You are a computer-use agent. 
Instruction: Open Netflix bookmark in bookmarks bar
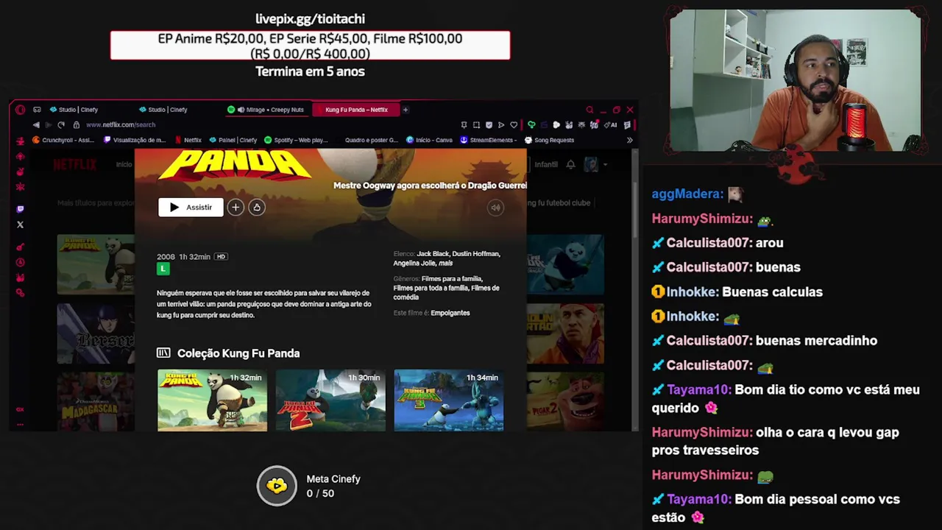tap(188, 140)
